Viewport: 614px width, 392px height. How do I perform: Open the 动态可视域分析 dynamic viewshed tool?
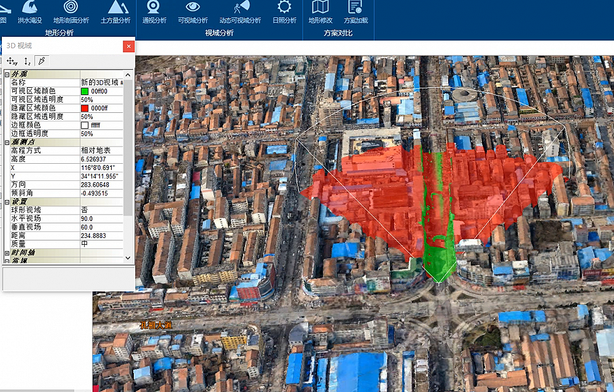(240, 12)
